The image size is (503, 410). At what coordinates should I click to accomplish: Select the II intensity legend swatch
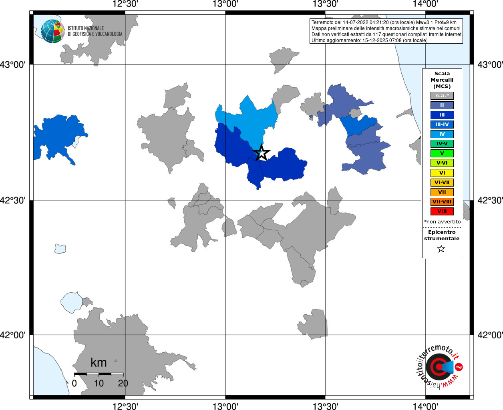pos(442,105)
